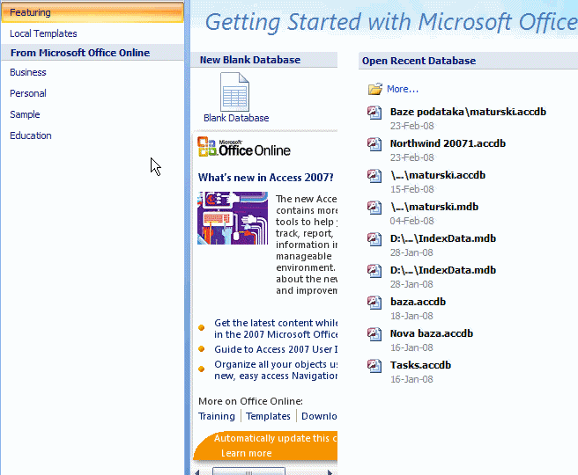Click the icon for Baze podataka\maturski.accdb
Viewport: 578px width, 475px height.
click(374, 113)
